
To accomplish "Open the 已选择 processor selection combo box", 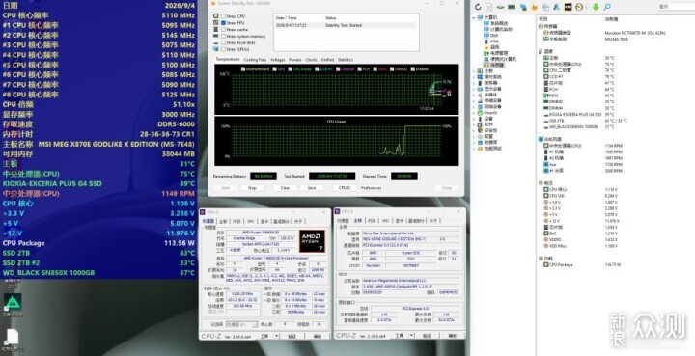I will click(x=241, y=324).
